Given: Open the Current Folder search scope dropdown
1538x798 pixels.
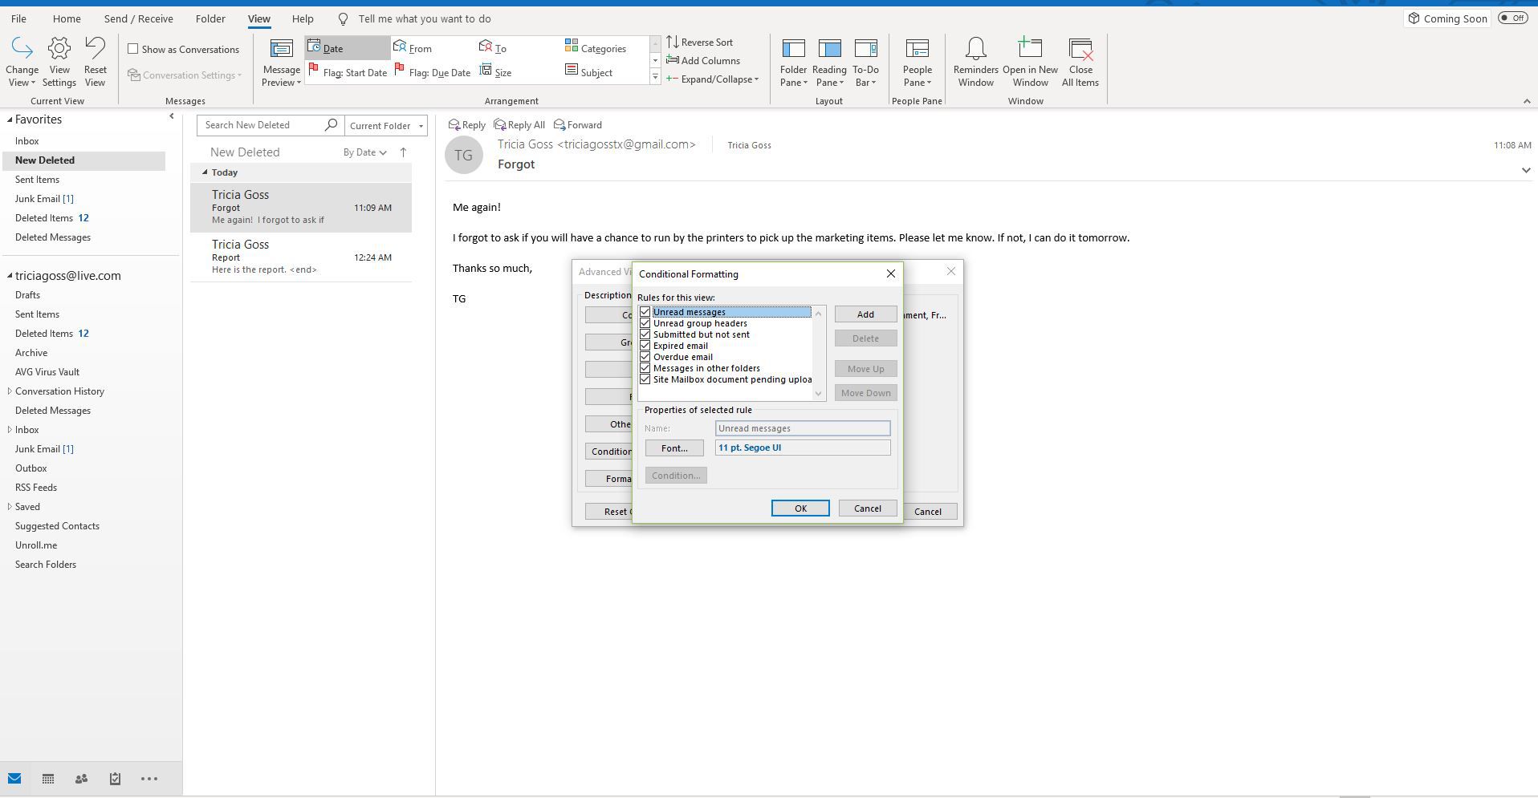Looking at the screenshot, I should pyautogui.click(x=386, y=126).
